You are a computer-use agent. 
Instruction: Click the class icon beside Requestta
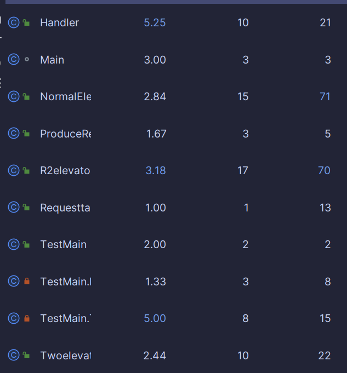pyautogui.click(x=14, y=207)
